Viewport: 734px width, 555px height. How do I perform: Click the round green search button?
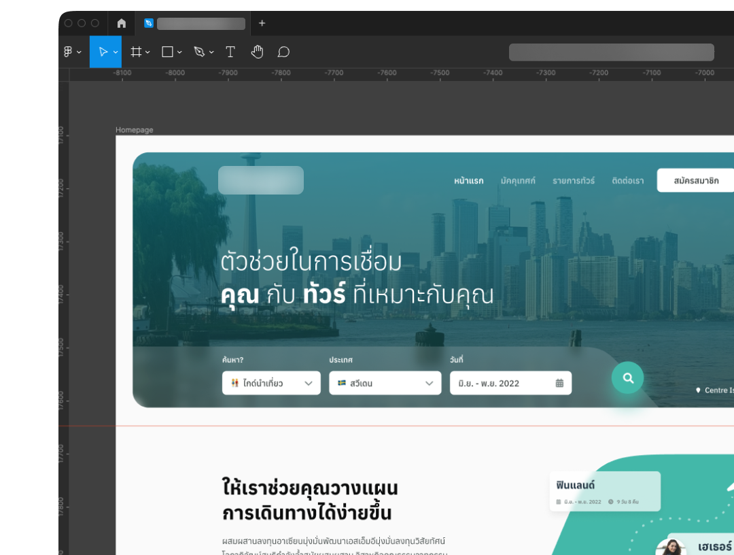pos(628,378)
